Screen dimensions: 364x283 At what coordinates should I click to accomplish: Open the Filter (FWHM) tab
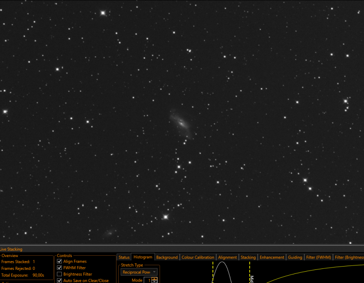click(x=318, y=257)
